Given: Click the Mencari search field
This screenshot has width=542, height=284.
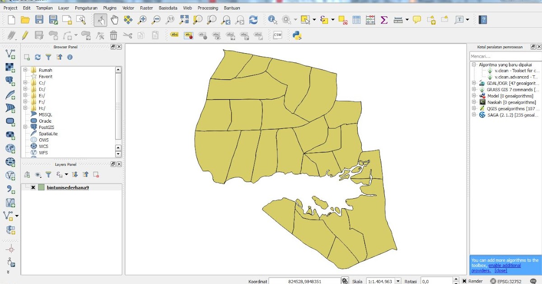Looking at the screenshot, I should pyautogui.click(x=501, y=56).
